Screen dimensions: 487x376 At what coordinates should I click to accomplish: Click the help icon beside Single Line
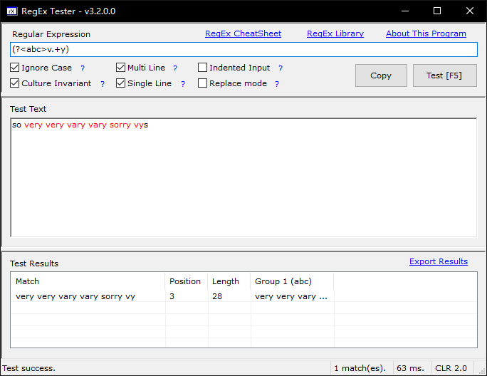point(182,84)
